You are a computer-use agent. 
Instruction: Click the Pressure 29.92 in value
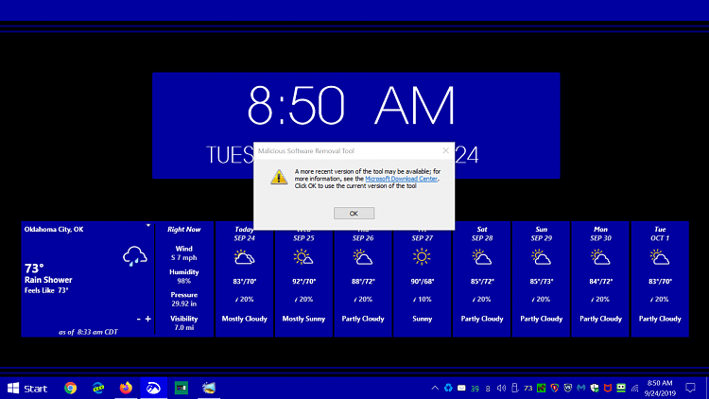tap(184, 304)
